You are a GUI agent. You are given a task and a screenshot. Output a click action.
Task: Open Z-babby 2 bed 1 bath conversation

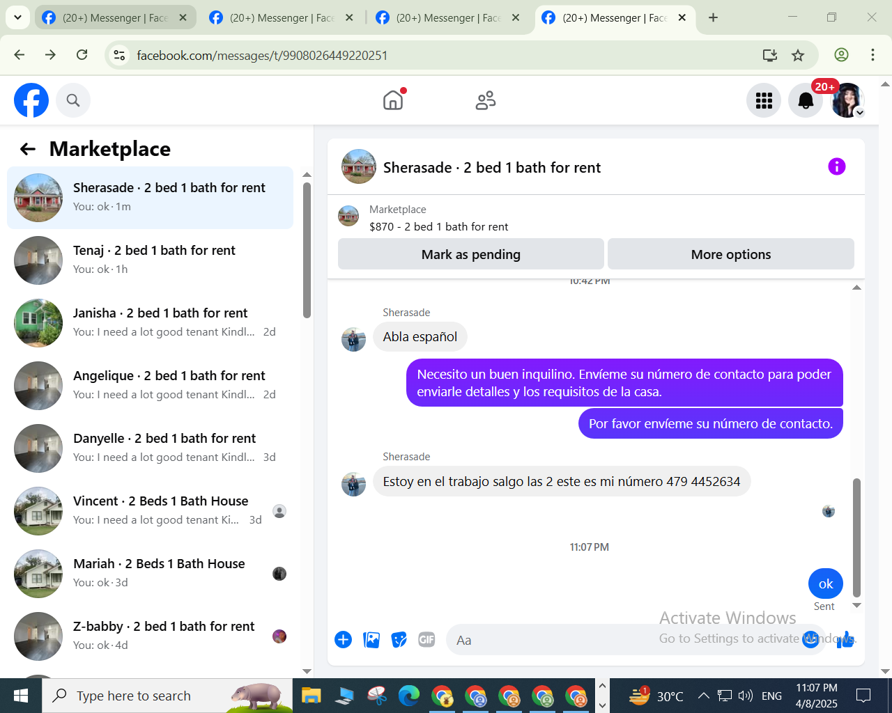(150, 636)
